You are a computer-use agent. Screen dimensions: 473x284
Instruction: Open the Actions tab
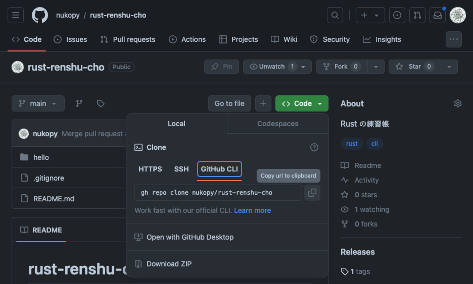pyautogui.click(x=187, y=39)
